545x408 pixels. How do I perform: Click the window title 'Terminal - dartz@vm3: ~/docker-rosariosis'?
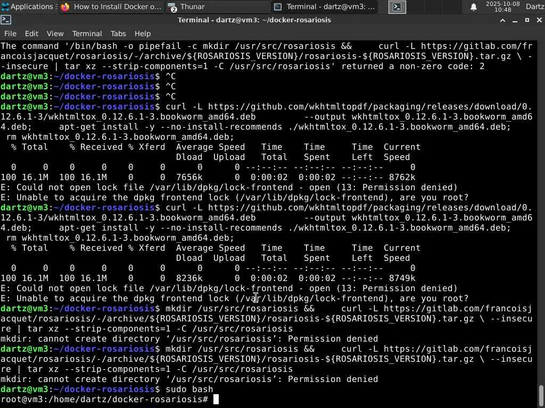coord(254,20)
